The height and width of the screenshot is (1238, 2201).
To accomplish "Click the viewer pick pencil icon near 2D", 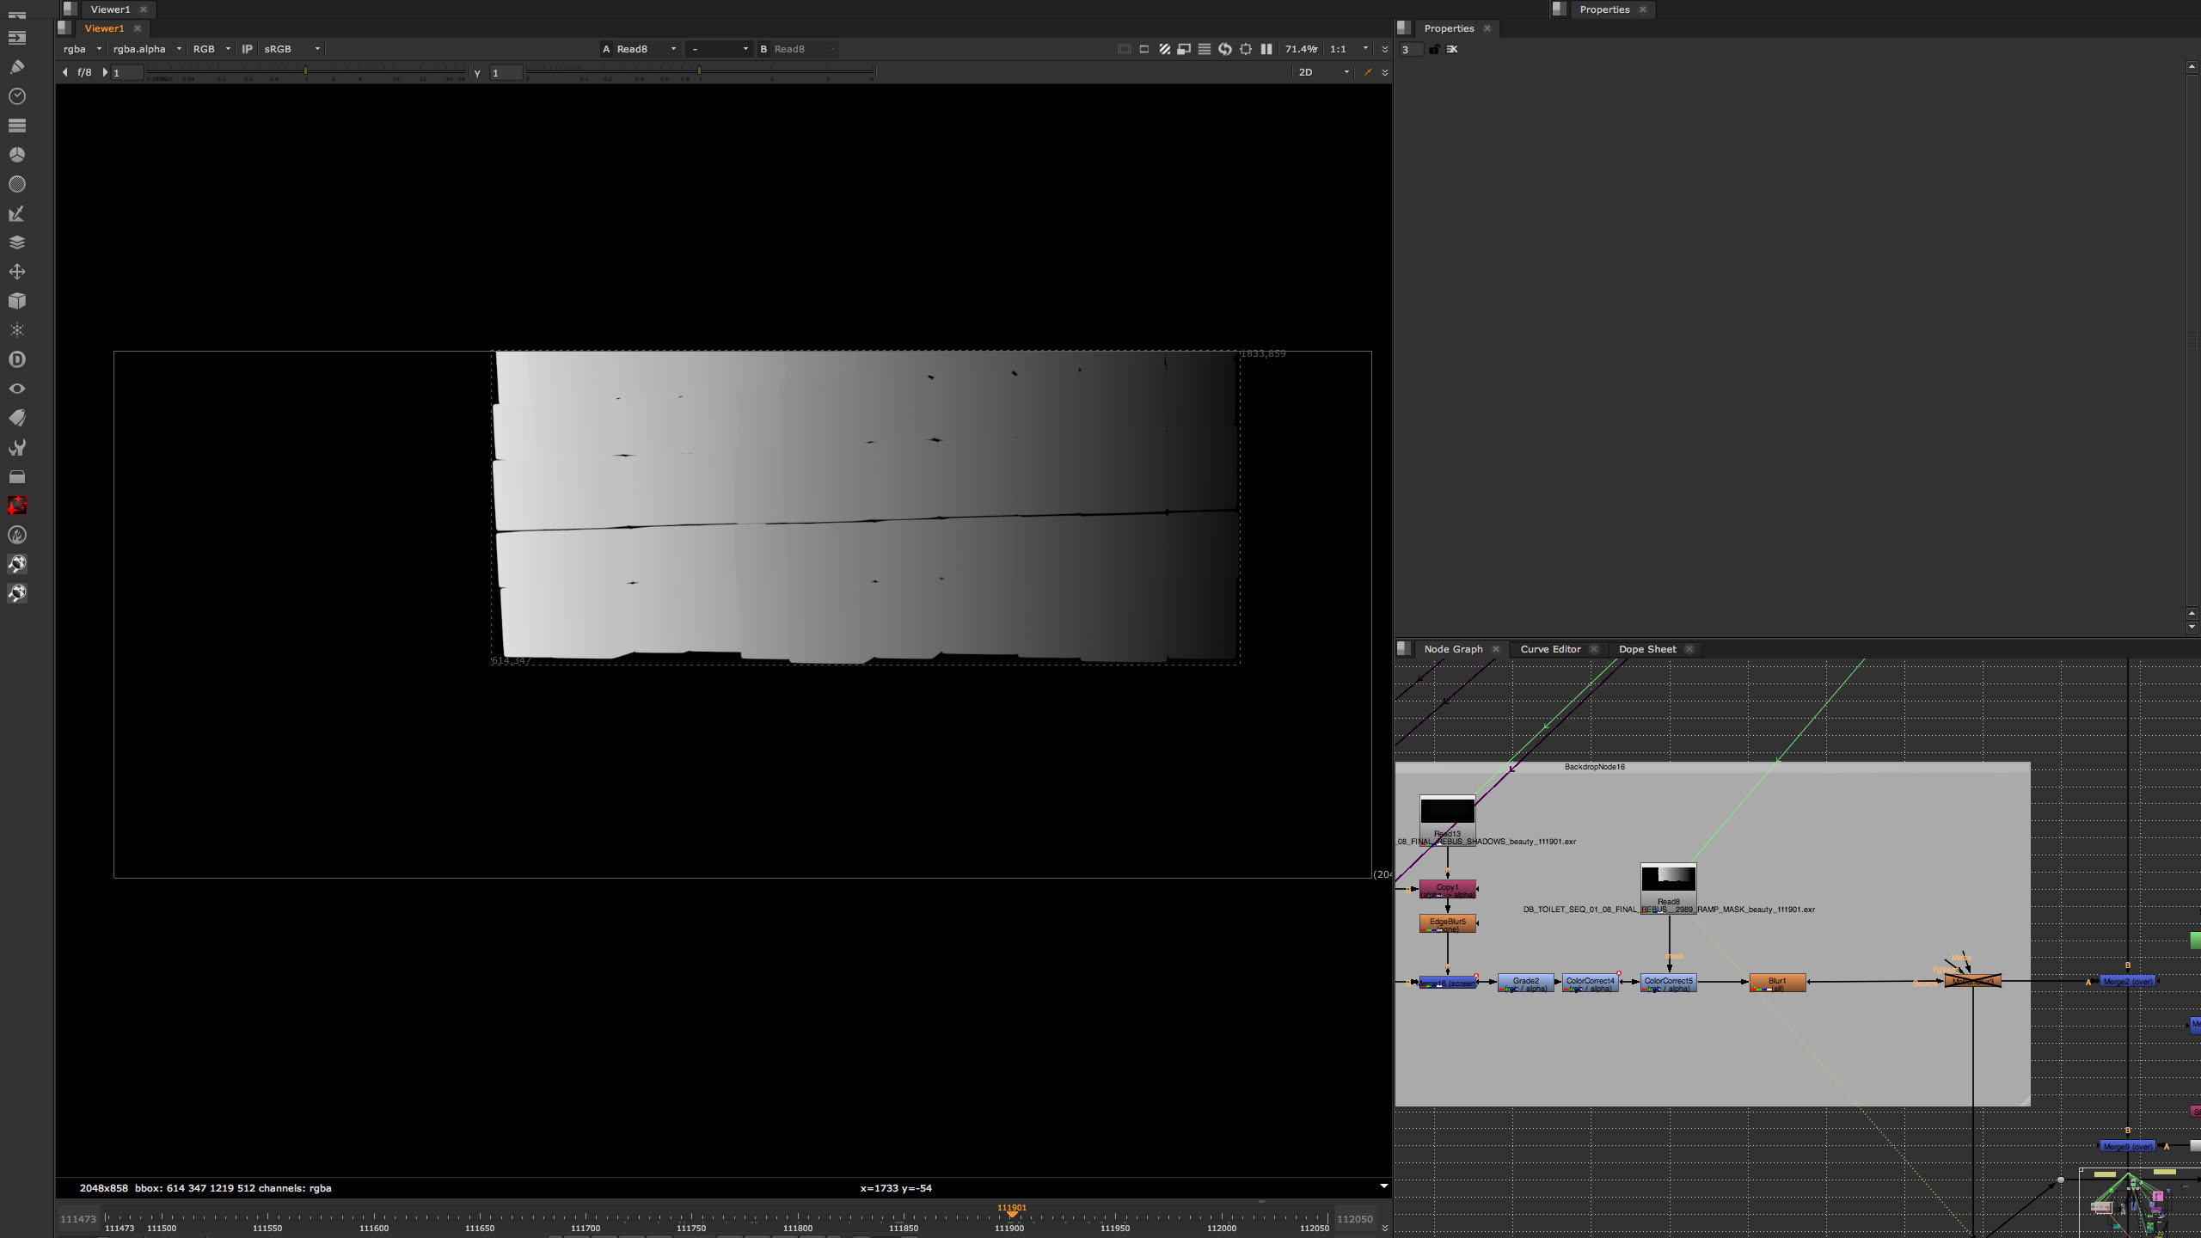I will pyautogui.click(x=1367, y=72).
